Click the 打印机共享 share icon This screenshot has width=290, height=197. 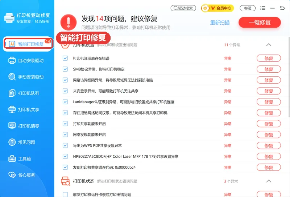[x=12, y=109]
